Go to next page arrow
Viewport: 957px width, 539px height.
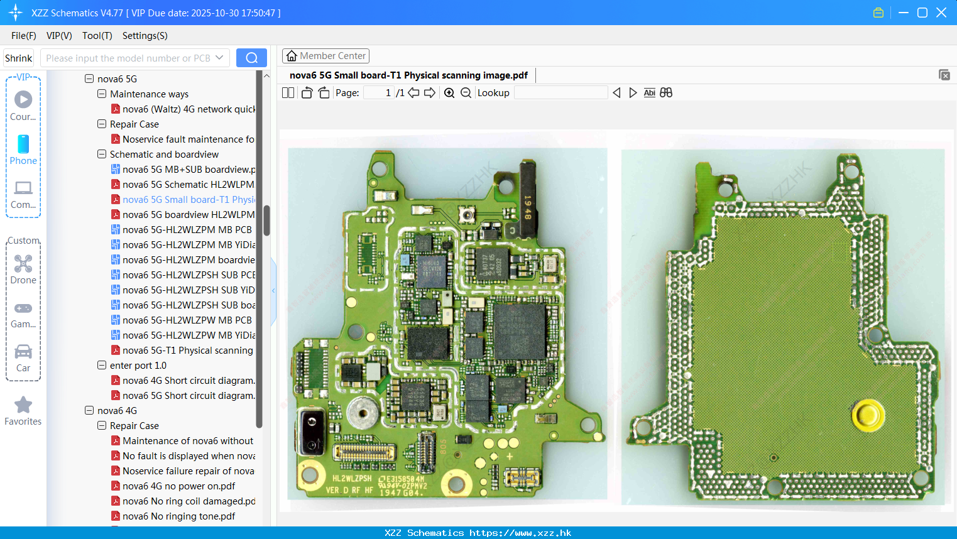pos(430,92)
